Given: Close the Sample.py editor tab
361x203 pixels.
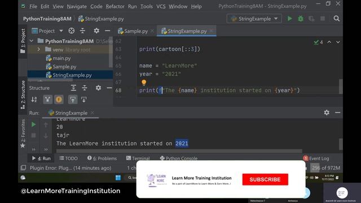Looking at the screenshot, I should tap(152, 31).
